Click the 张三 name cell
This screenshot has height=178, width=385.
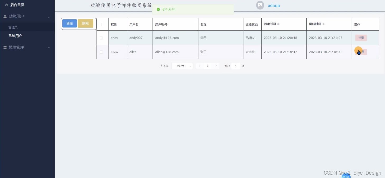click(203, 52)
